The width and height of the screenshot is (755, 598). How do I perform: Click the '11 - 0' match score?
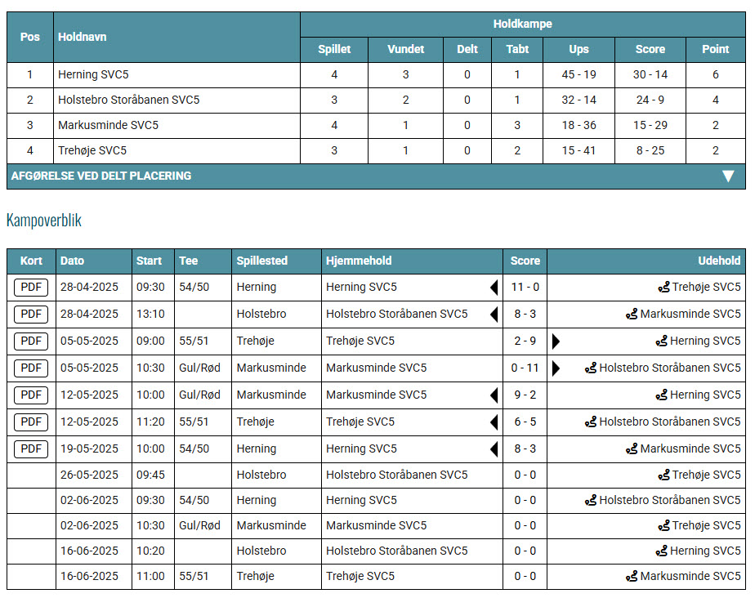coord(525,288)
